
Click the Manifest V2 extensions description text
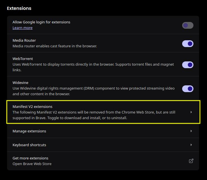pos(94,115)
